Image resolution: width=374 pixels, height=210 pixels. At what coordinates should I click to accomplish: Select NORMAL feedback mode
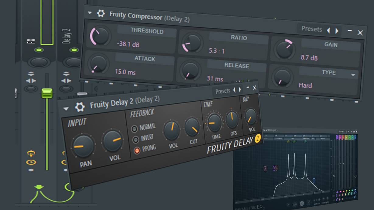point(135,129)
